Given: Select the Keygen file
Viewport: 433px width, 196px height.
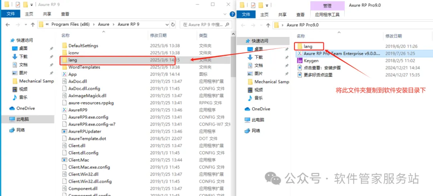Looking at the screenshot, I should [x=311, y=61].
